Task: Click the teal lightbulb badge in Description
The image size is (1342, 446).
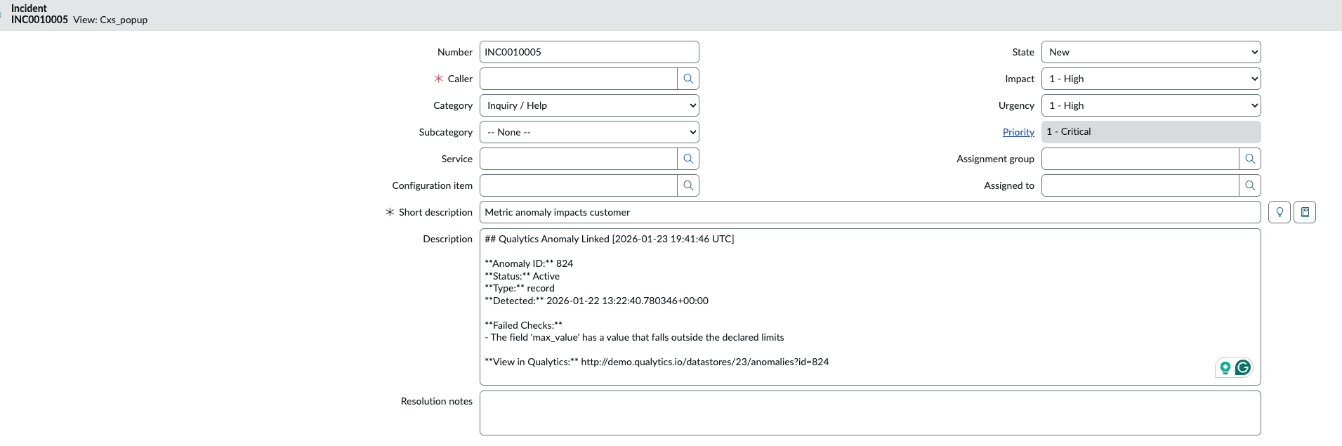Action: pos(1225,368)
